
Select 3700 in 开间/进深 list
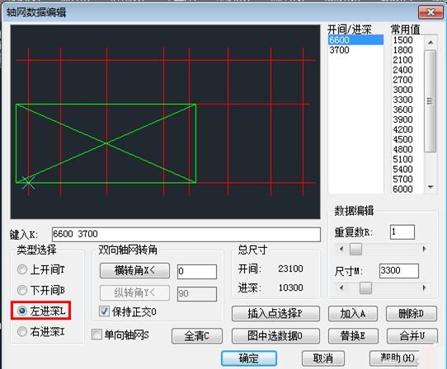point(355,50)
